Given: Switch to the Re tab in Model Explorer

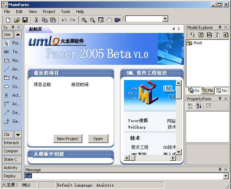Looking at the screenshot, I should pos(194,91).
